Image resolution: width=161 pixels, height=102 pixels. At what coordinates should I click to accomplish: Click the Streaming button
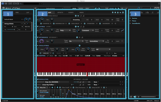[76, 20]
